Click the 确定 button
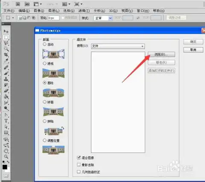 (x=193, y=42)
